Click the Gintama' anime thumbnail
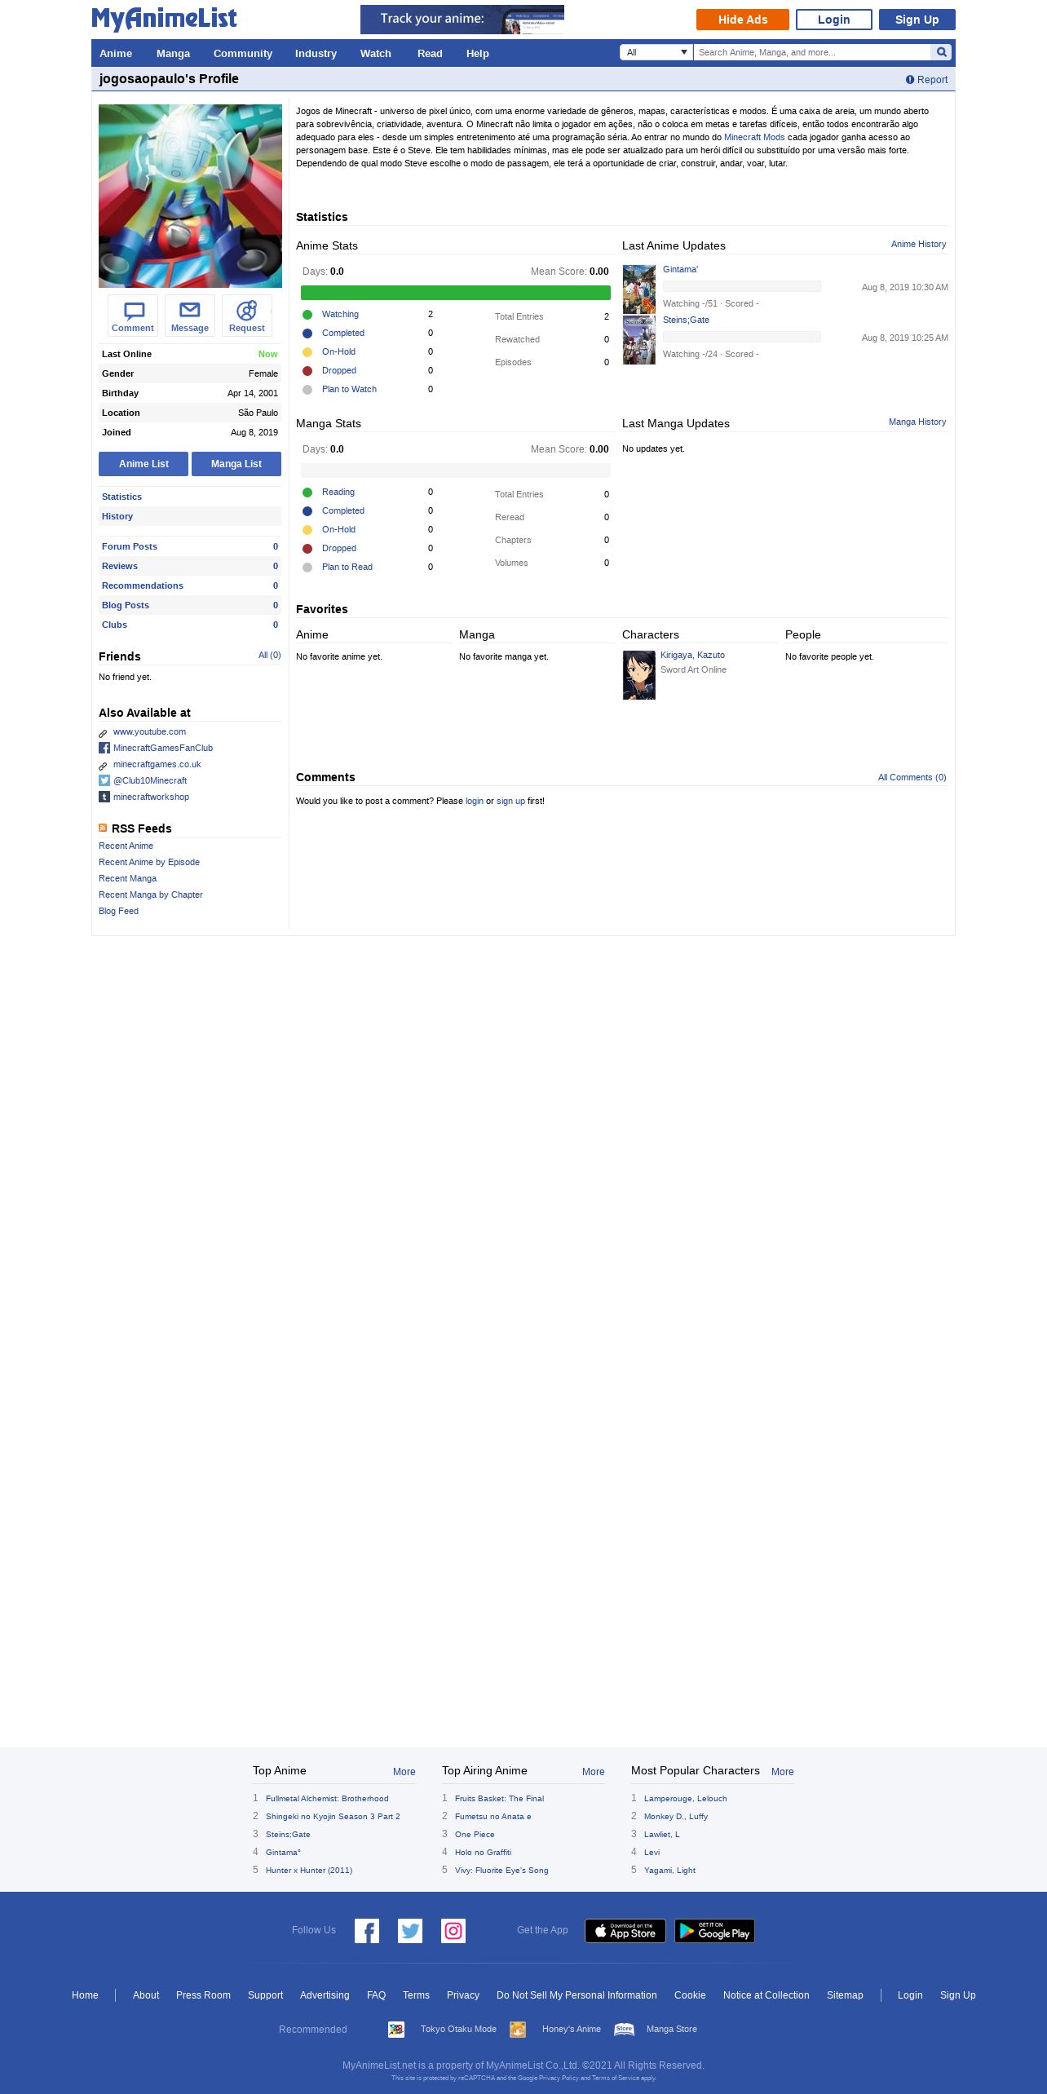The image size is (1047, 2094). point(639,289)
